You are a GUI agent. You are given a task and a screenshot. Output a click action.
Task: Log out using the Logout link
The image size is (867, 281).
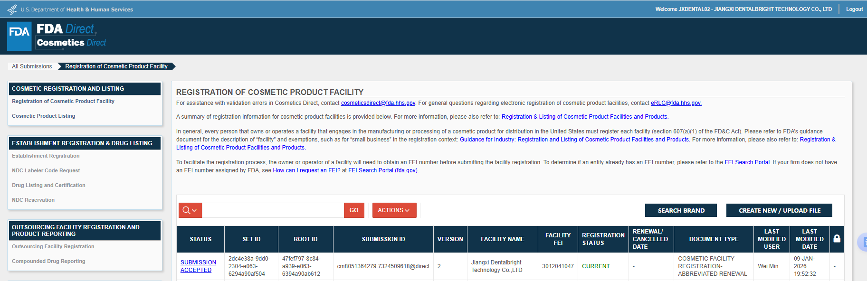854,9
